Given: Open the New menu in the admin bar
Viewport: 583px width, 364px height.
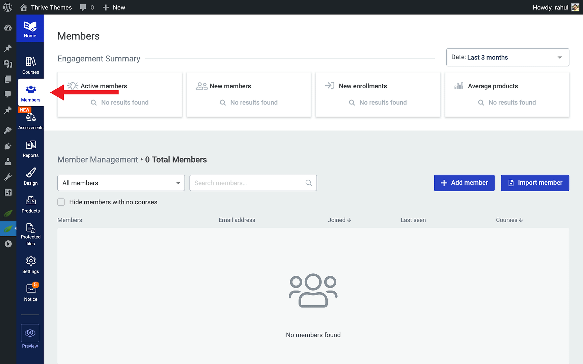Looking at the screenshot, I should click(x=114, y=7).
